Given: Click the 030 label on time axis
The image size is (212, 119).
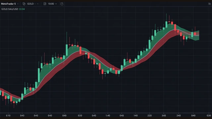Looking at the screenshot, I should pos(209,115).
